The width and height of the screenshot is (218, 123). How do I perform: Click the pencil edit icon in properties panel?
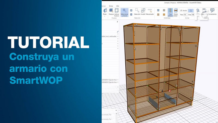click(x=118, y=32)
